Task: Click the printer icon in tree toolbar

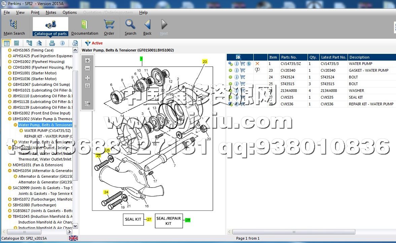Action: click(x=52, y=43)
